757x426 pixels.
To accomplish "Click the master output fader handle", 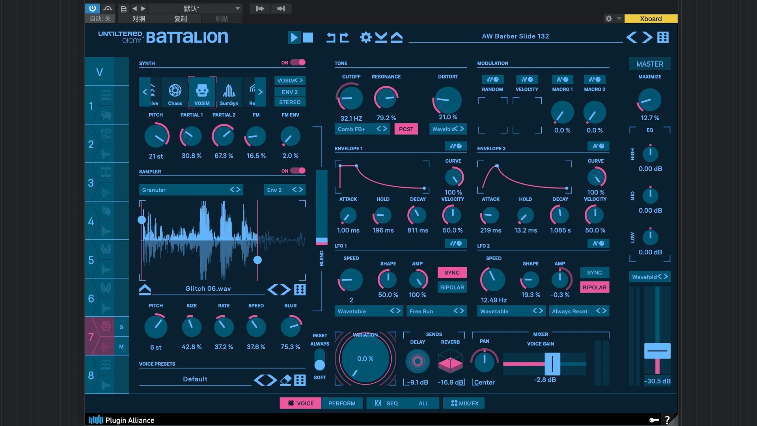I will click(x=657, y=351).
